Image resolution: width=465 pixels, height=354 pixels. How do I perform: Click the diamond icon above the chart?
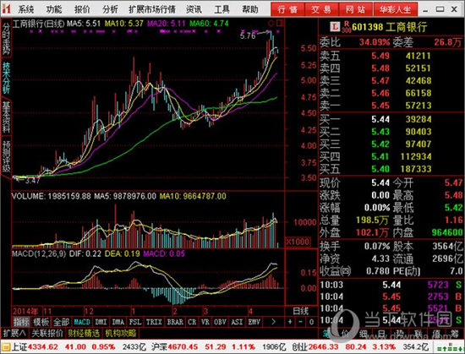[271, 23]
